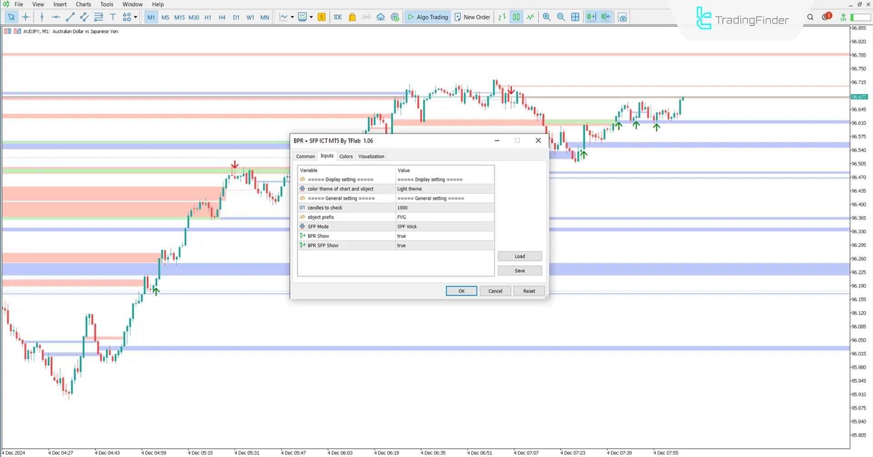Click the Reset button

click(x=529, y=291)
